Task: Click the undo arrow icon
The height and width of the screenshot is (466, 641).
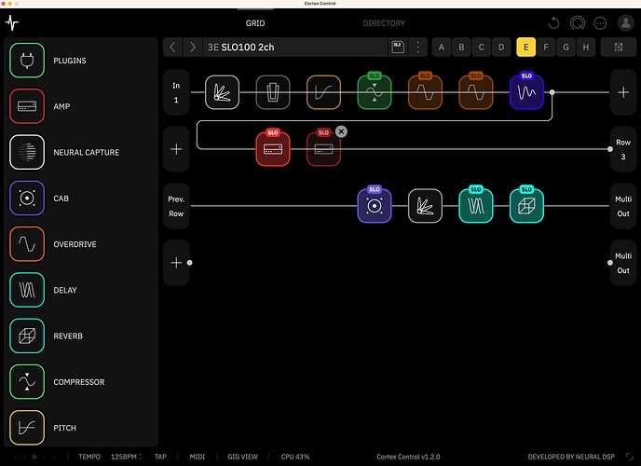Action: tap(553, 23)
